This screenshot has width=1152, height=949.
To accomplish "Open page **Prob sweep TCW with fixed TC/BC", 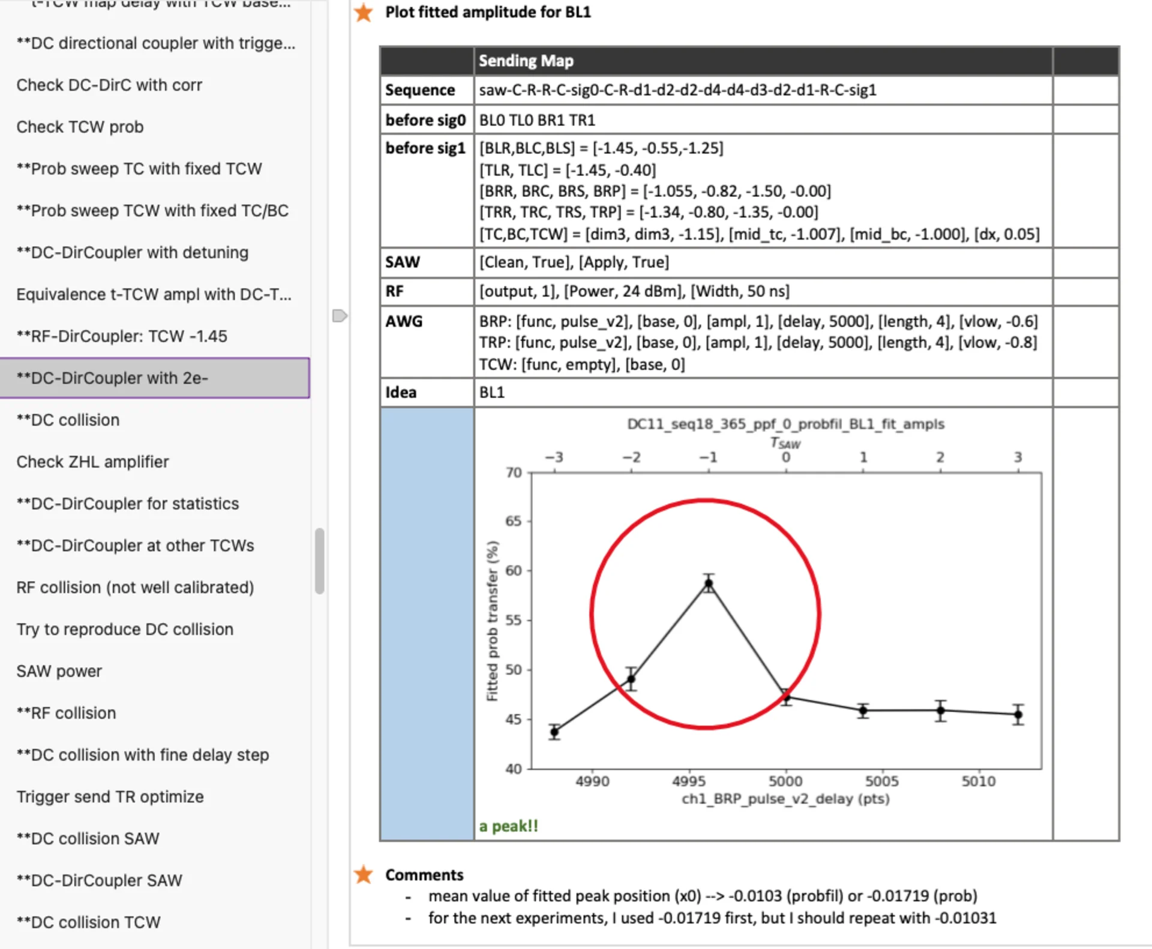I will pos(155,211).
